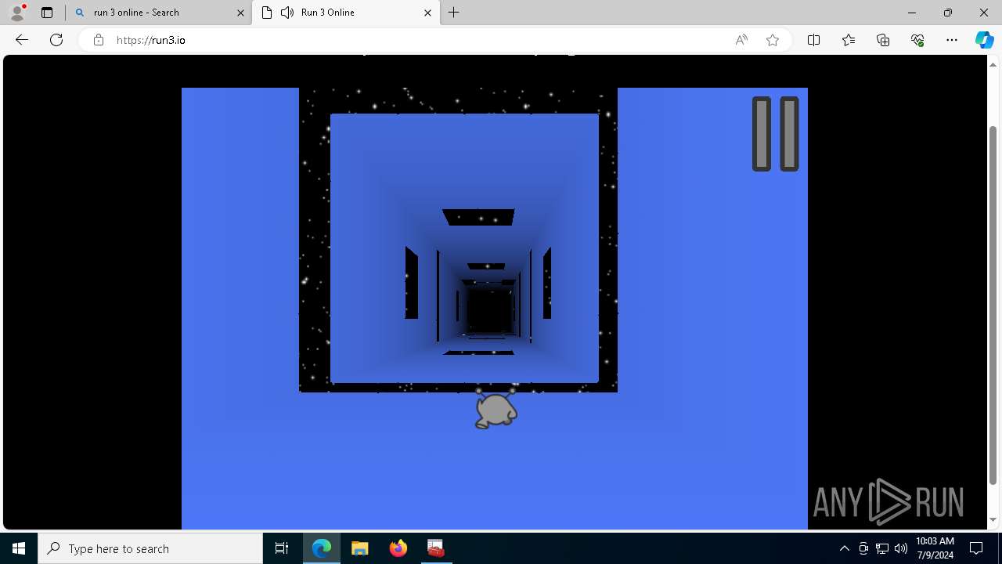The image size is (1002, 564).
Task: Enable split screen view
Action: click(813, 40)
